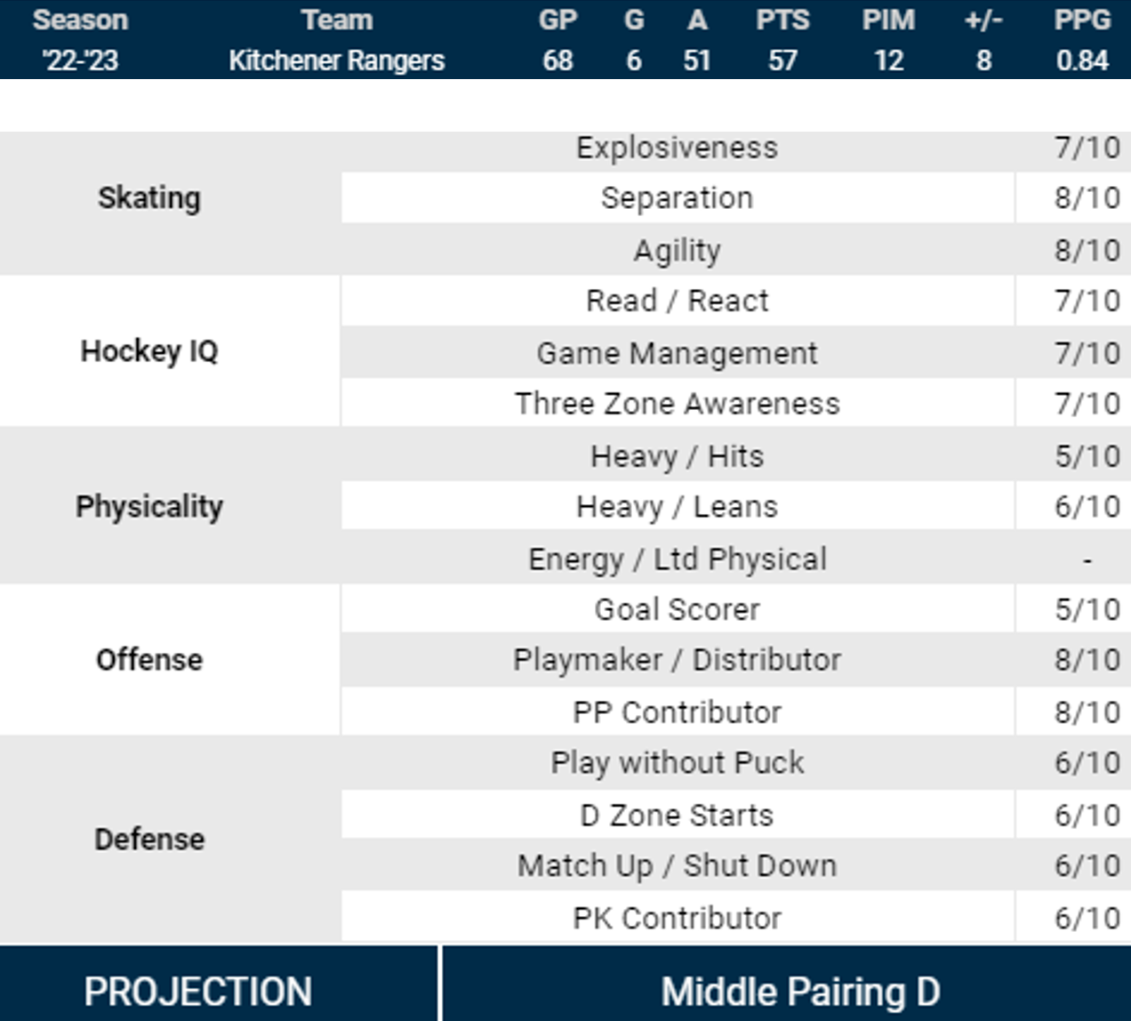Click the Kitchener Rangers team name

336,60
